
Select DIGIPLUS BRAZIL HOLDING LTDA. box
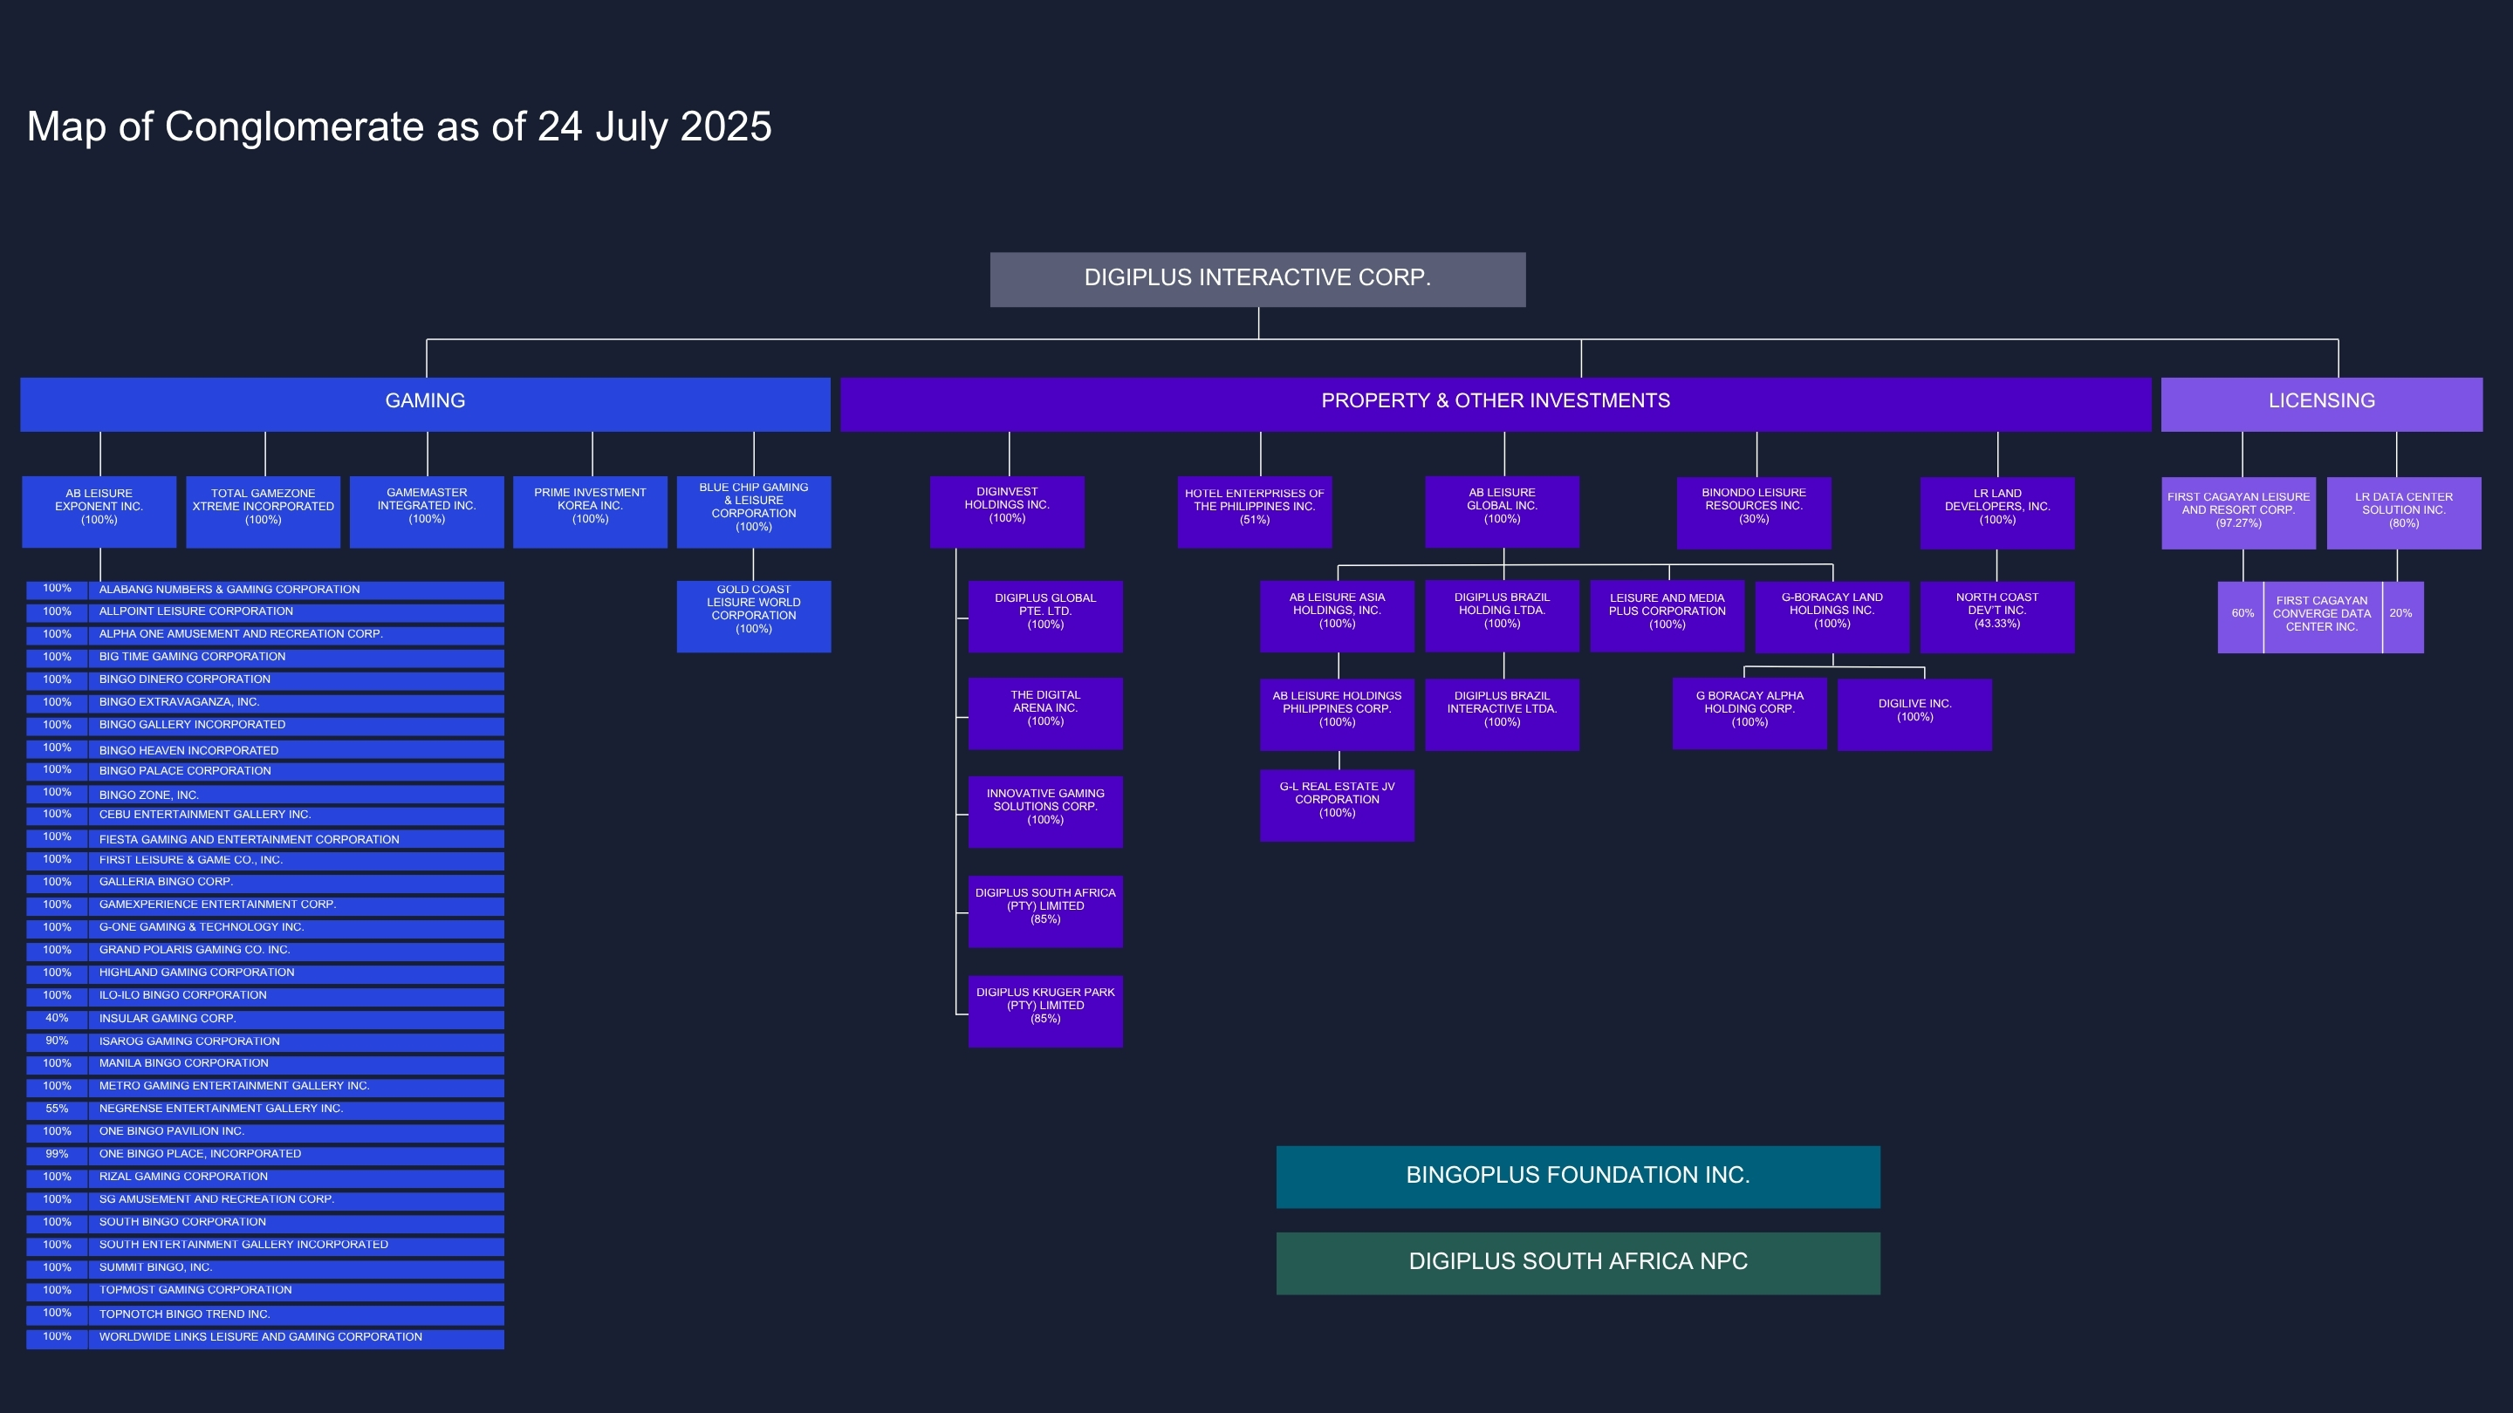[x=1503, y=617]
